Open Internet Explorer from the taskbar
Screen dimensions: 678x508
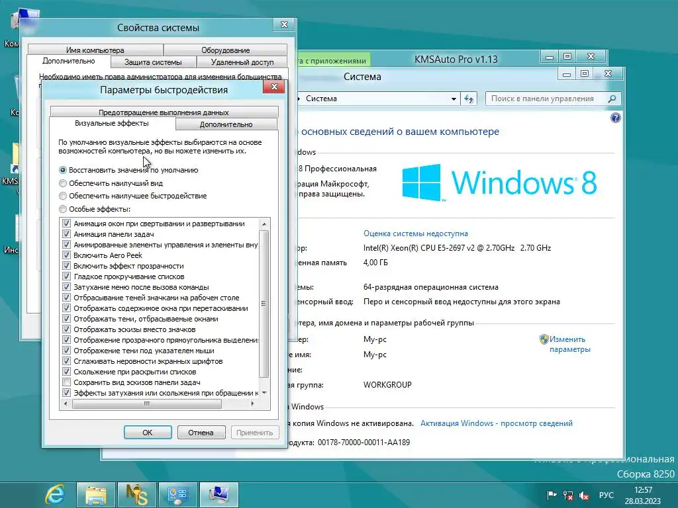(x=55, y=495)
